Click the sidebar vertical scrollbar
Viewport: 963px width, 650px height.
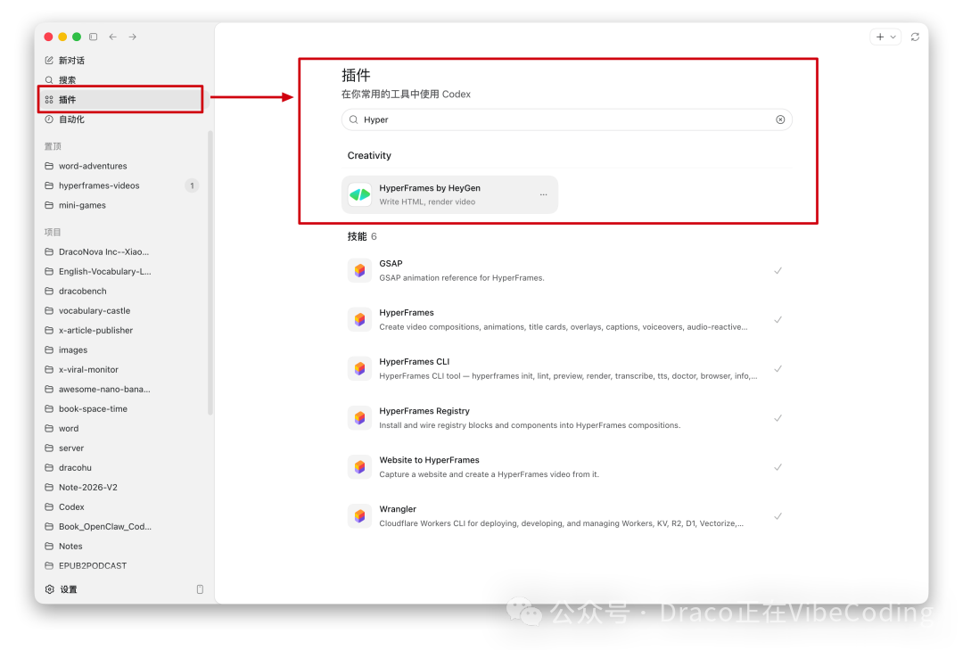point(210,273)
